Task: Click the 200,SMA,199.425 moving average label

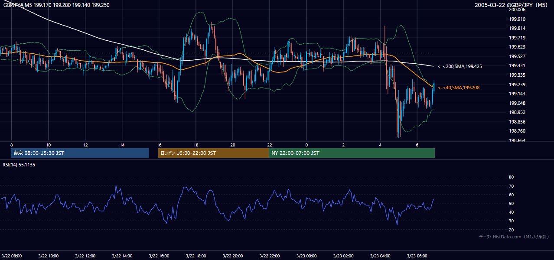Action: click(460, 66)
